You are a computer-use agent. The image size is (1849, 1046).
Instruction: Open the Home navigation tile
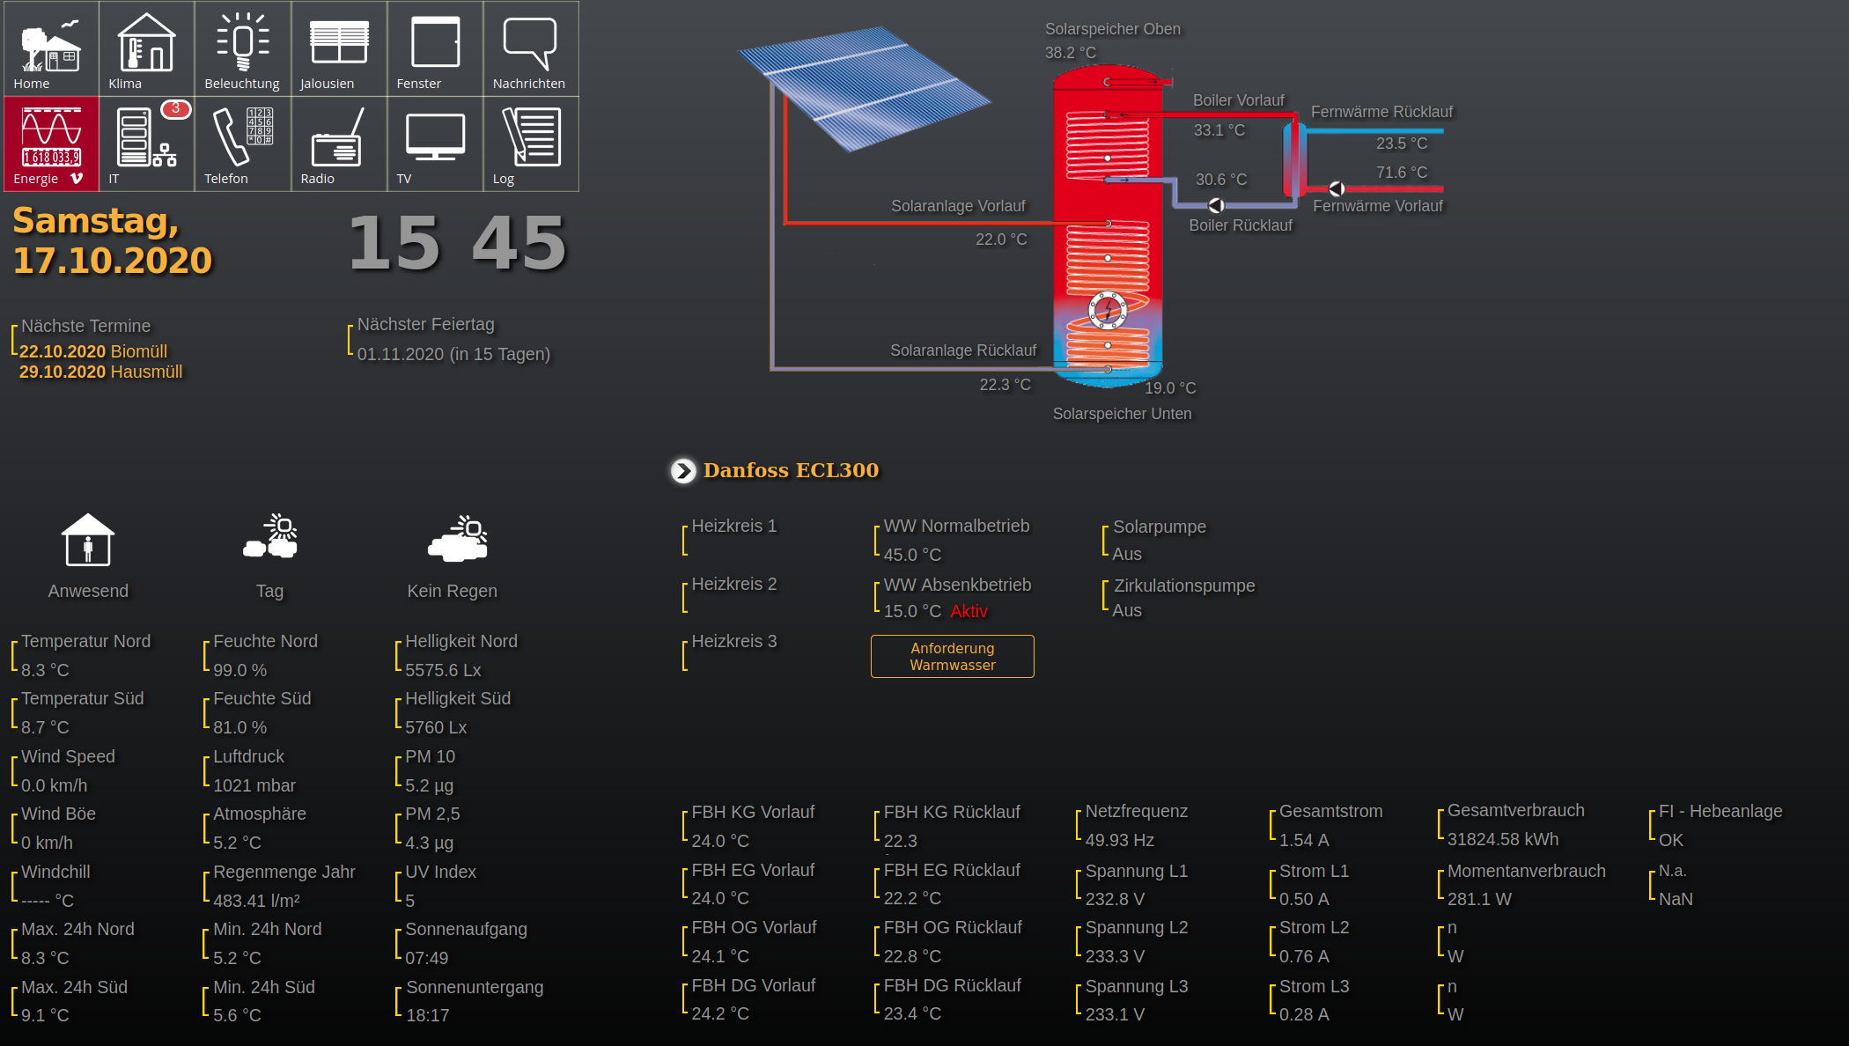pyautogui.click(x=50, y=48)
